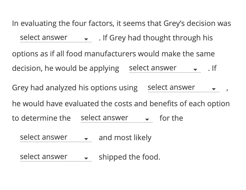Image resolution: width=246 pixels, height=190 pixels.
Task: Click the arrow on the third dropdown
Action: pyautogui.click(x=214, y=89)
